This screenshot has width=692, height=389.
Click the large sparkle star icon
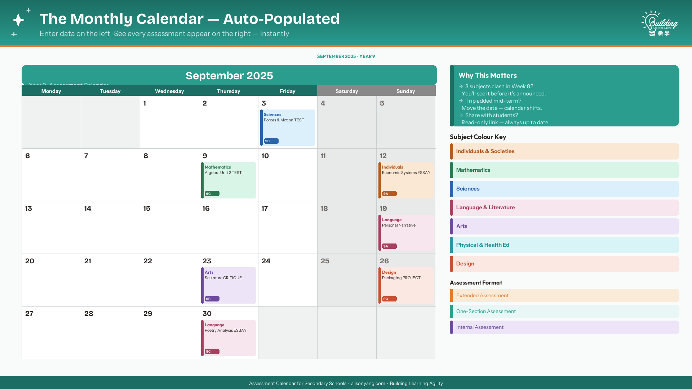[18, 20]
